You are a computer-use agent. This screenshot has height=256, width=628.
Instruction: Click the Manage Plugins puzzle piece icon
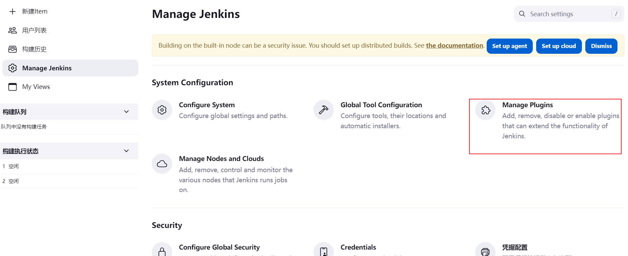(x=485, y=110)
